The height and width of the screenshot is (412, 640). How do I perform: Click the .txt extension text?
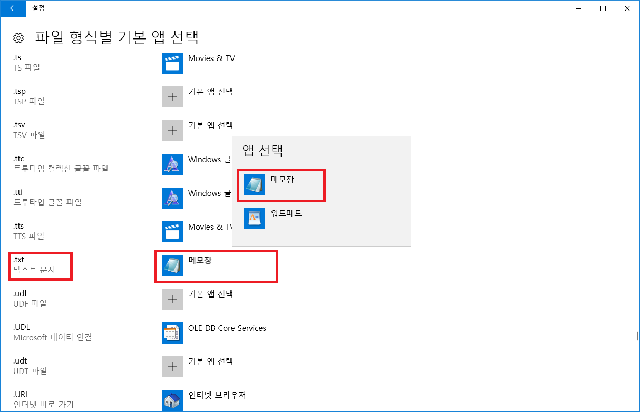click(x=18, y=260)
